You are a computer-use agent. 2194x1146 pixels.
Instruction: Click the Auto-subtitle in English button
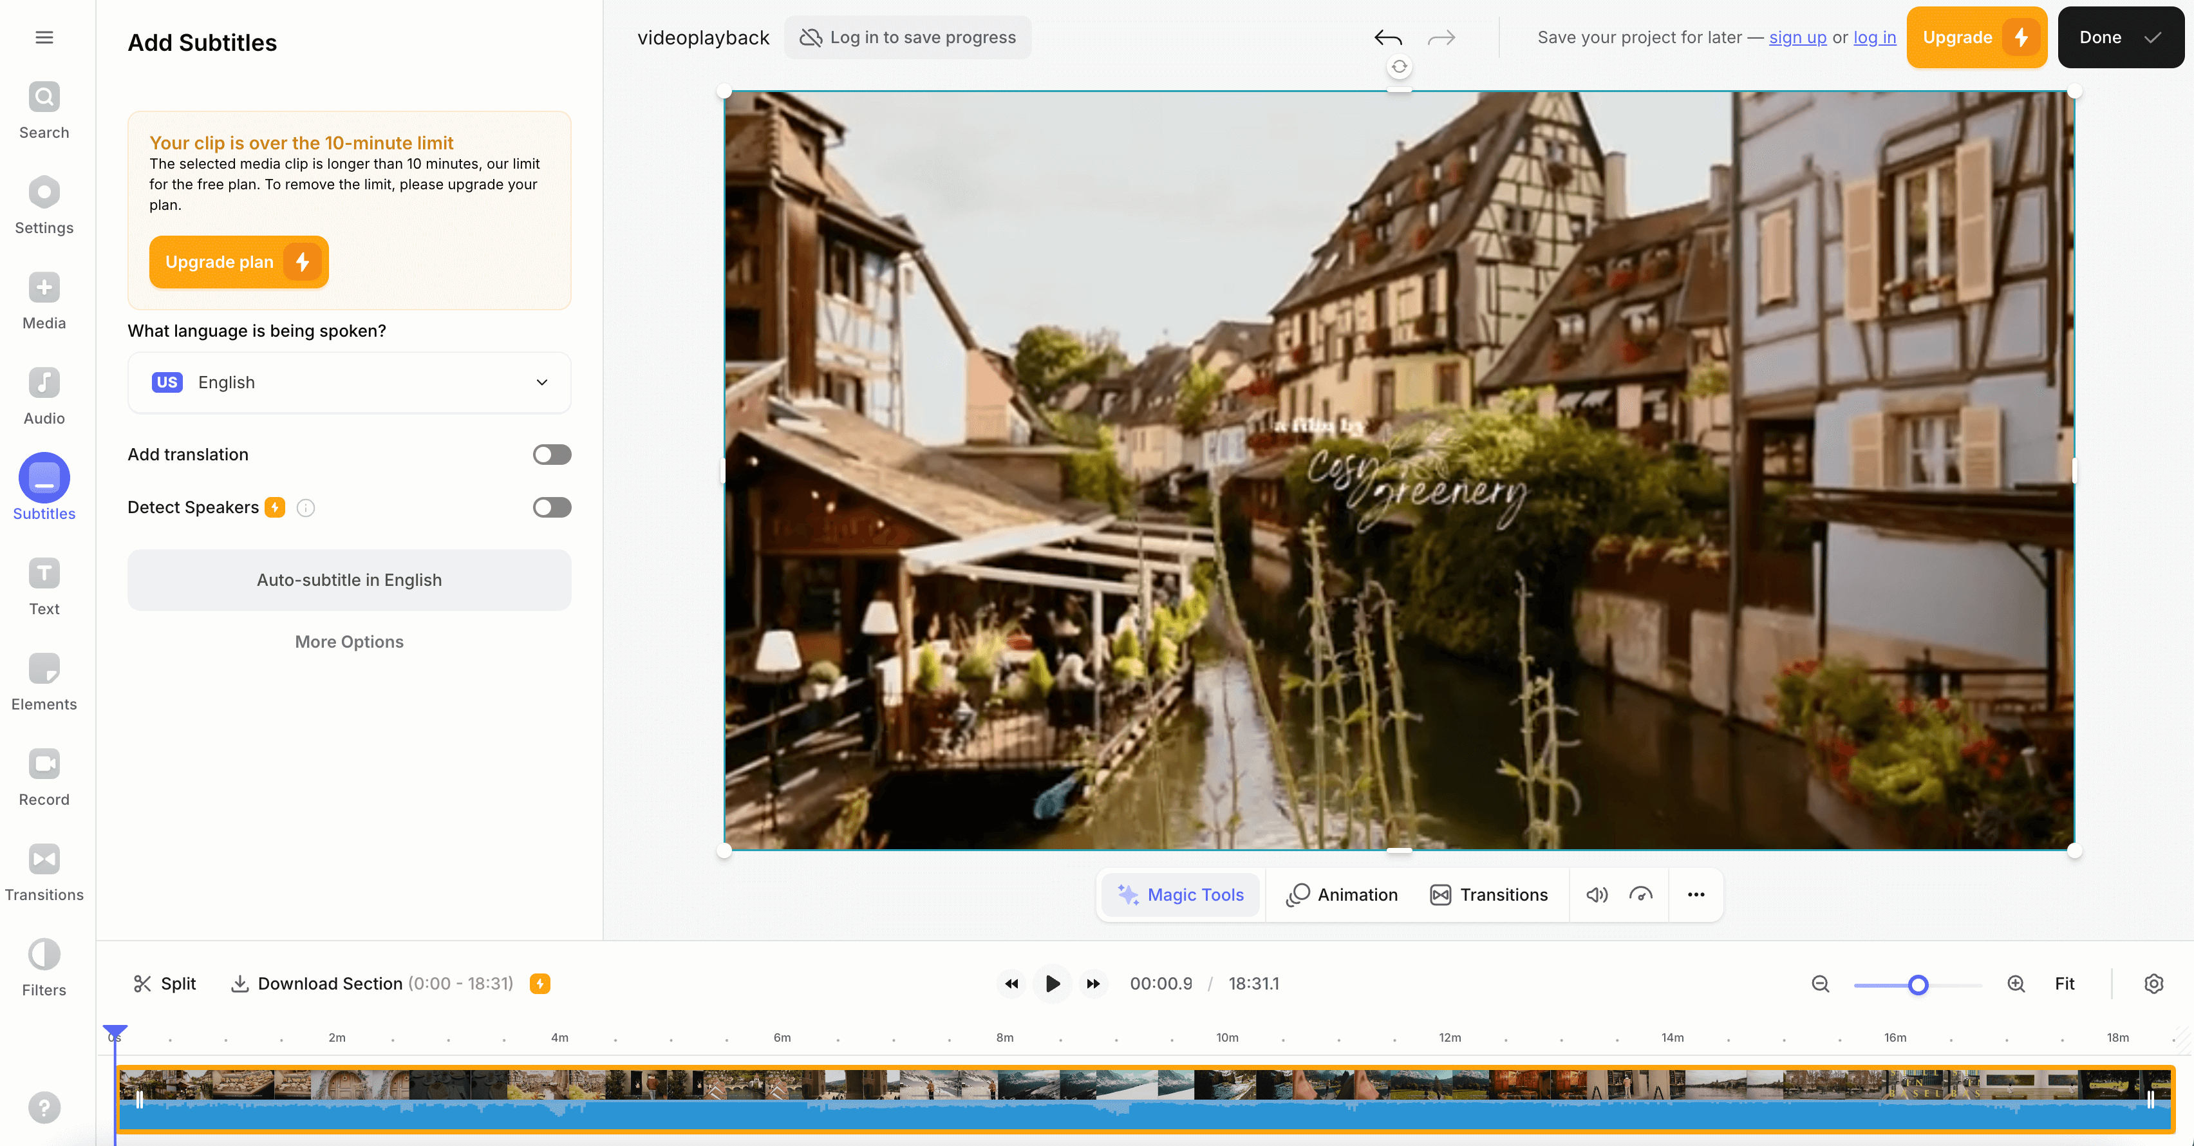(348, 579)
